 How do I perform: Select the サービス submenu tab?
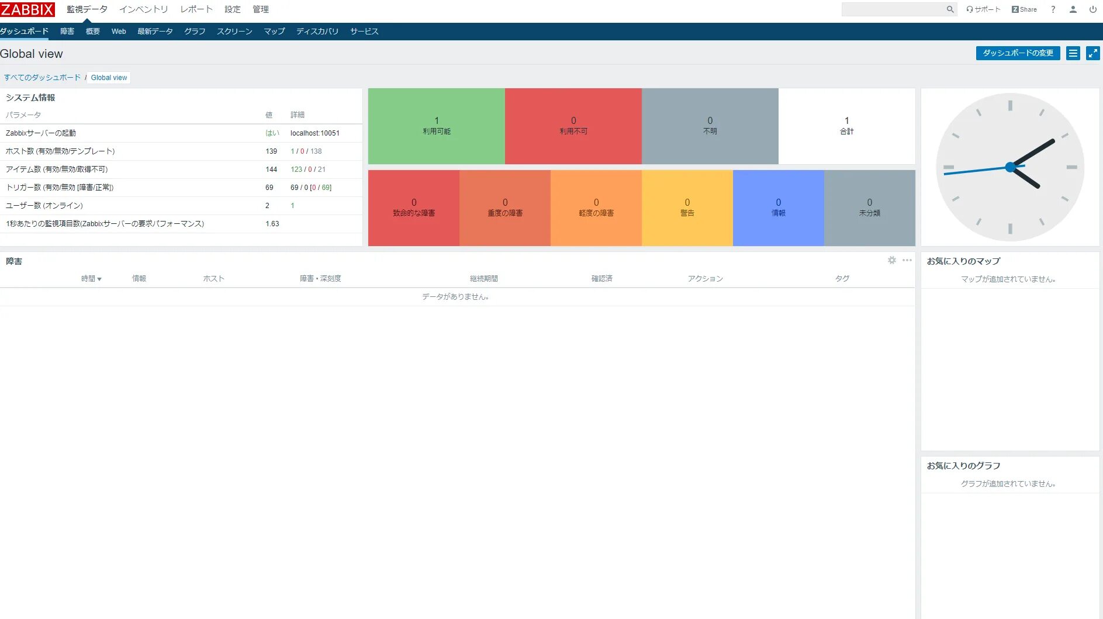click(x=364, y=32)
